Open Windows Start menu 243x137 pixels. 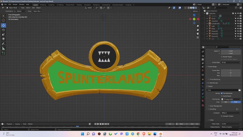point(83,134)
